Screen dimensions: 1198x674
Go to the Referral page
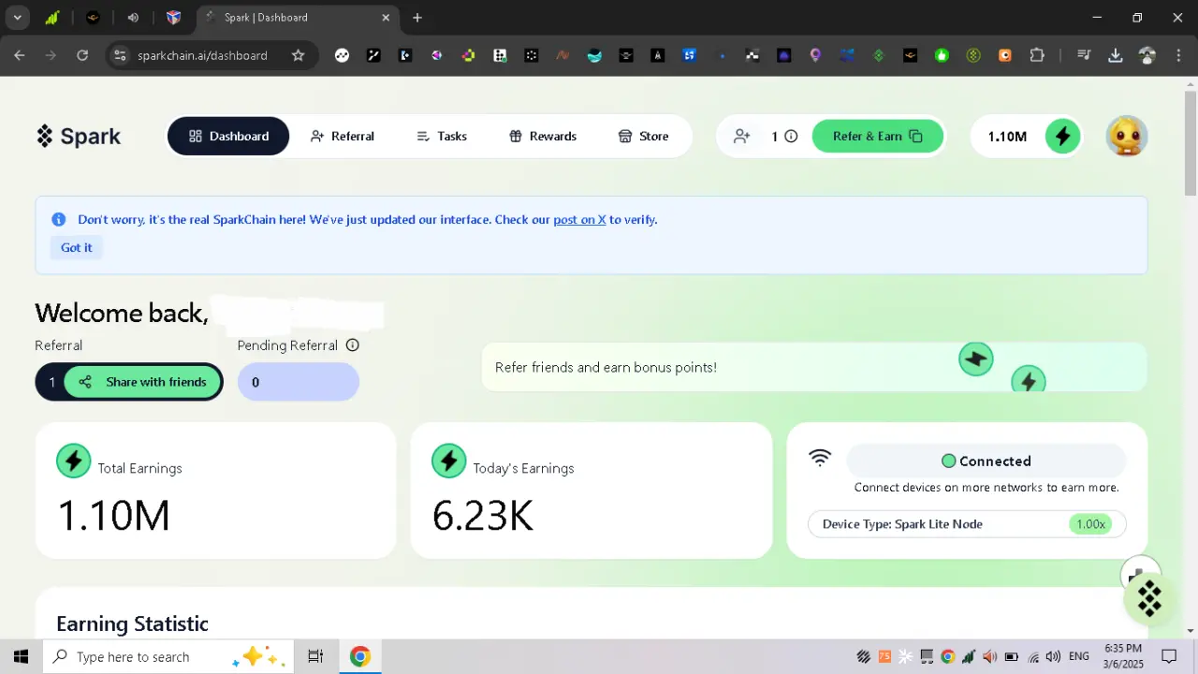343,136
